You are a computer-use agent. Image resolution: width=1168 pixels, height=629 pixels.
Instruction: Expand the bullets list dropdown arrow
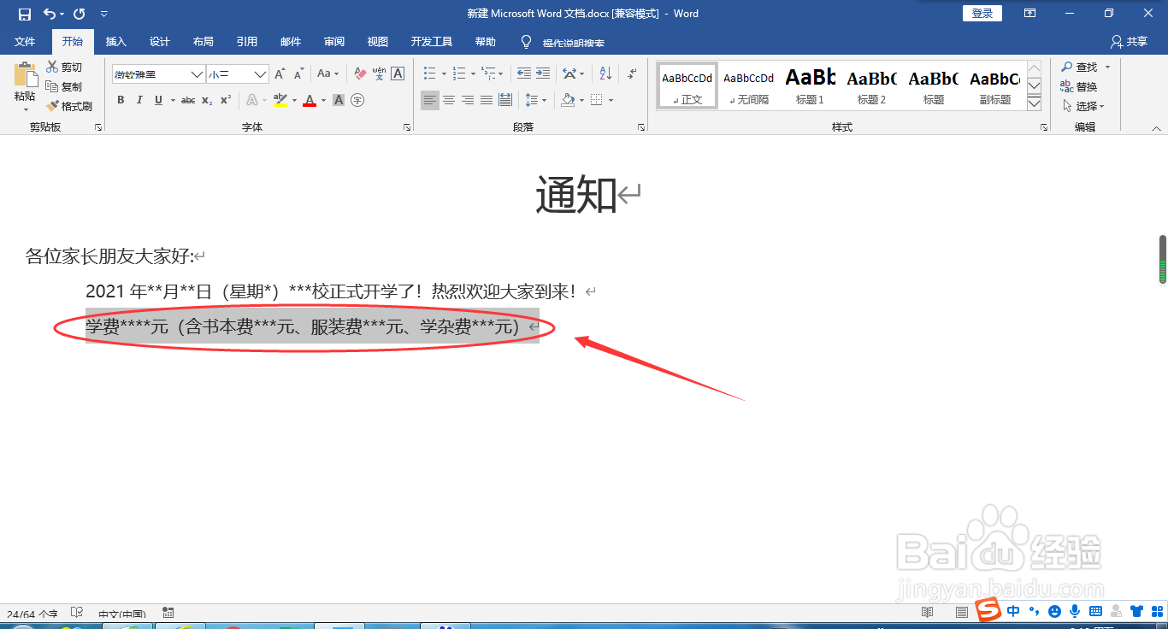[x=445, y=74]
